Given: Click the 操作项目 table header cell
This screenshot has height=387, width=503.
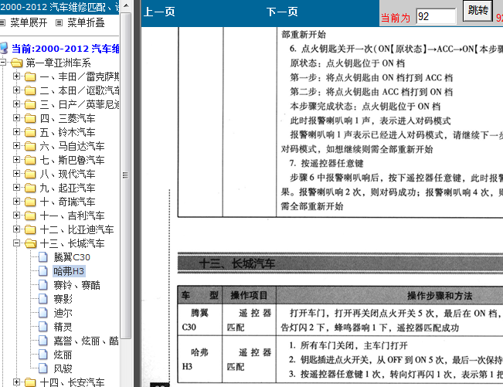Looking at the screenshot, I should [x=249, y=295].
